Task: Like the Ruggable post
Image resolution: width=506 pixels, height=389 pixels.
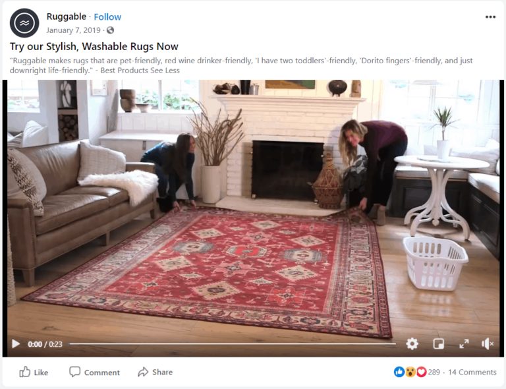Action: [x=34, y=373]
